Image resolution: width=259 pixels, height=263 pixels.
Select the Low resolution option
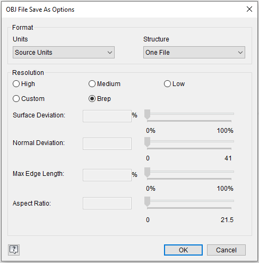tap(174, 84)
